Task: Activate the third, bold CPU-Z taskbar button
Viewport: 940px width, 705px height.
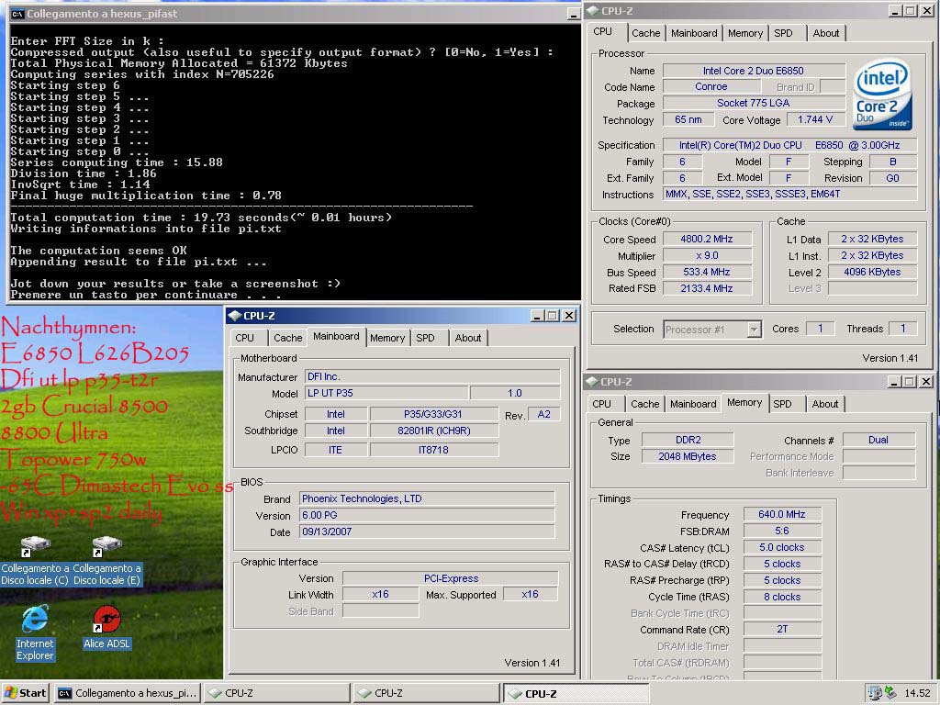Action: coord(576,693)
